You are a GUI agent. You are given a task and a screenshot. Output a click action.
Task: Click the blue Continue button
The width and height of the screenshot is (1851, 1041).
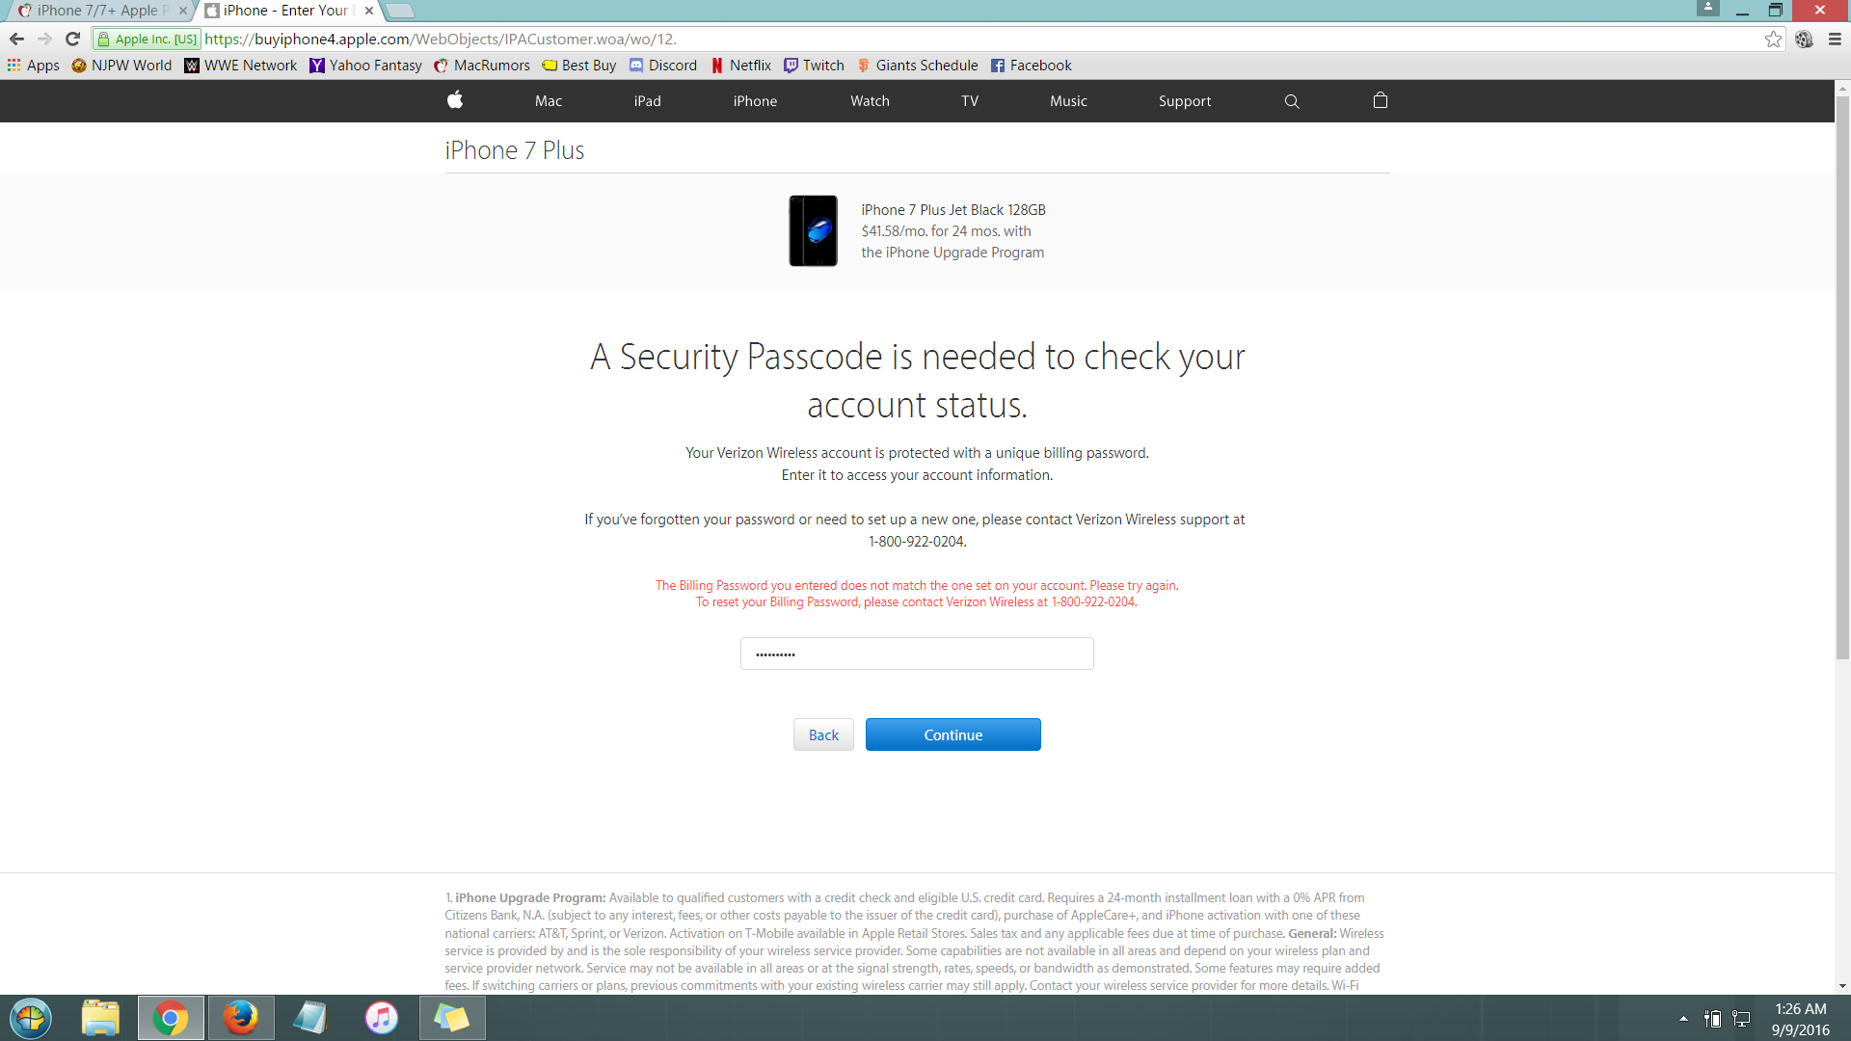[x=952, y=734]
